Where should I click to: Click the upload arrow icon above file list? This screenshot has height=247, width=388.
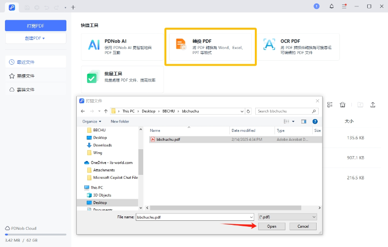[x=373, y=105]
